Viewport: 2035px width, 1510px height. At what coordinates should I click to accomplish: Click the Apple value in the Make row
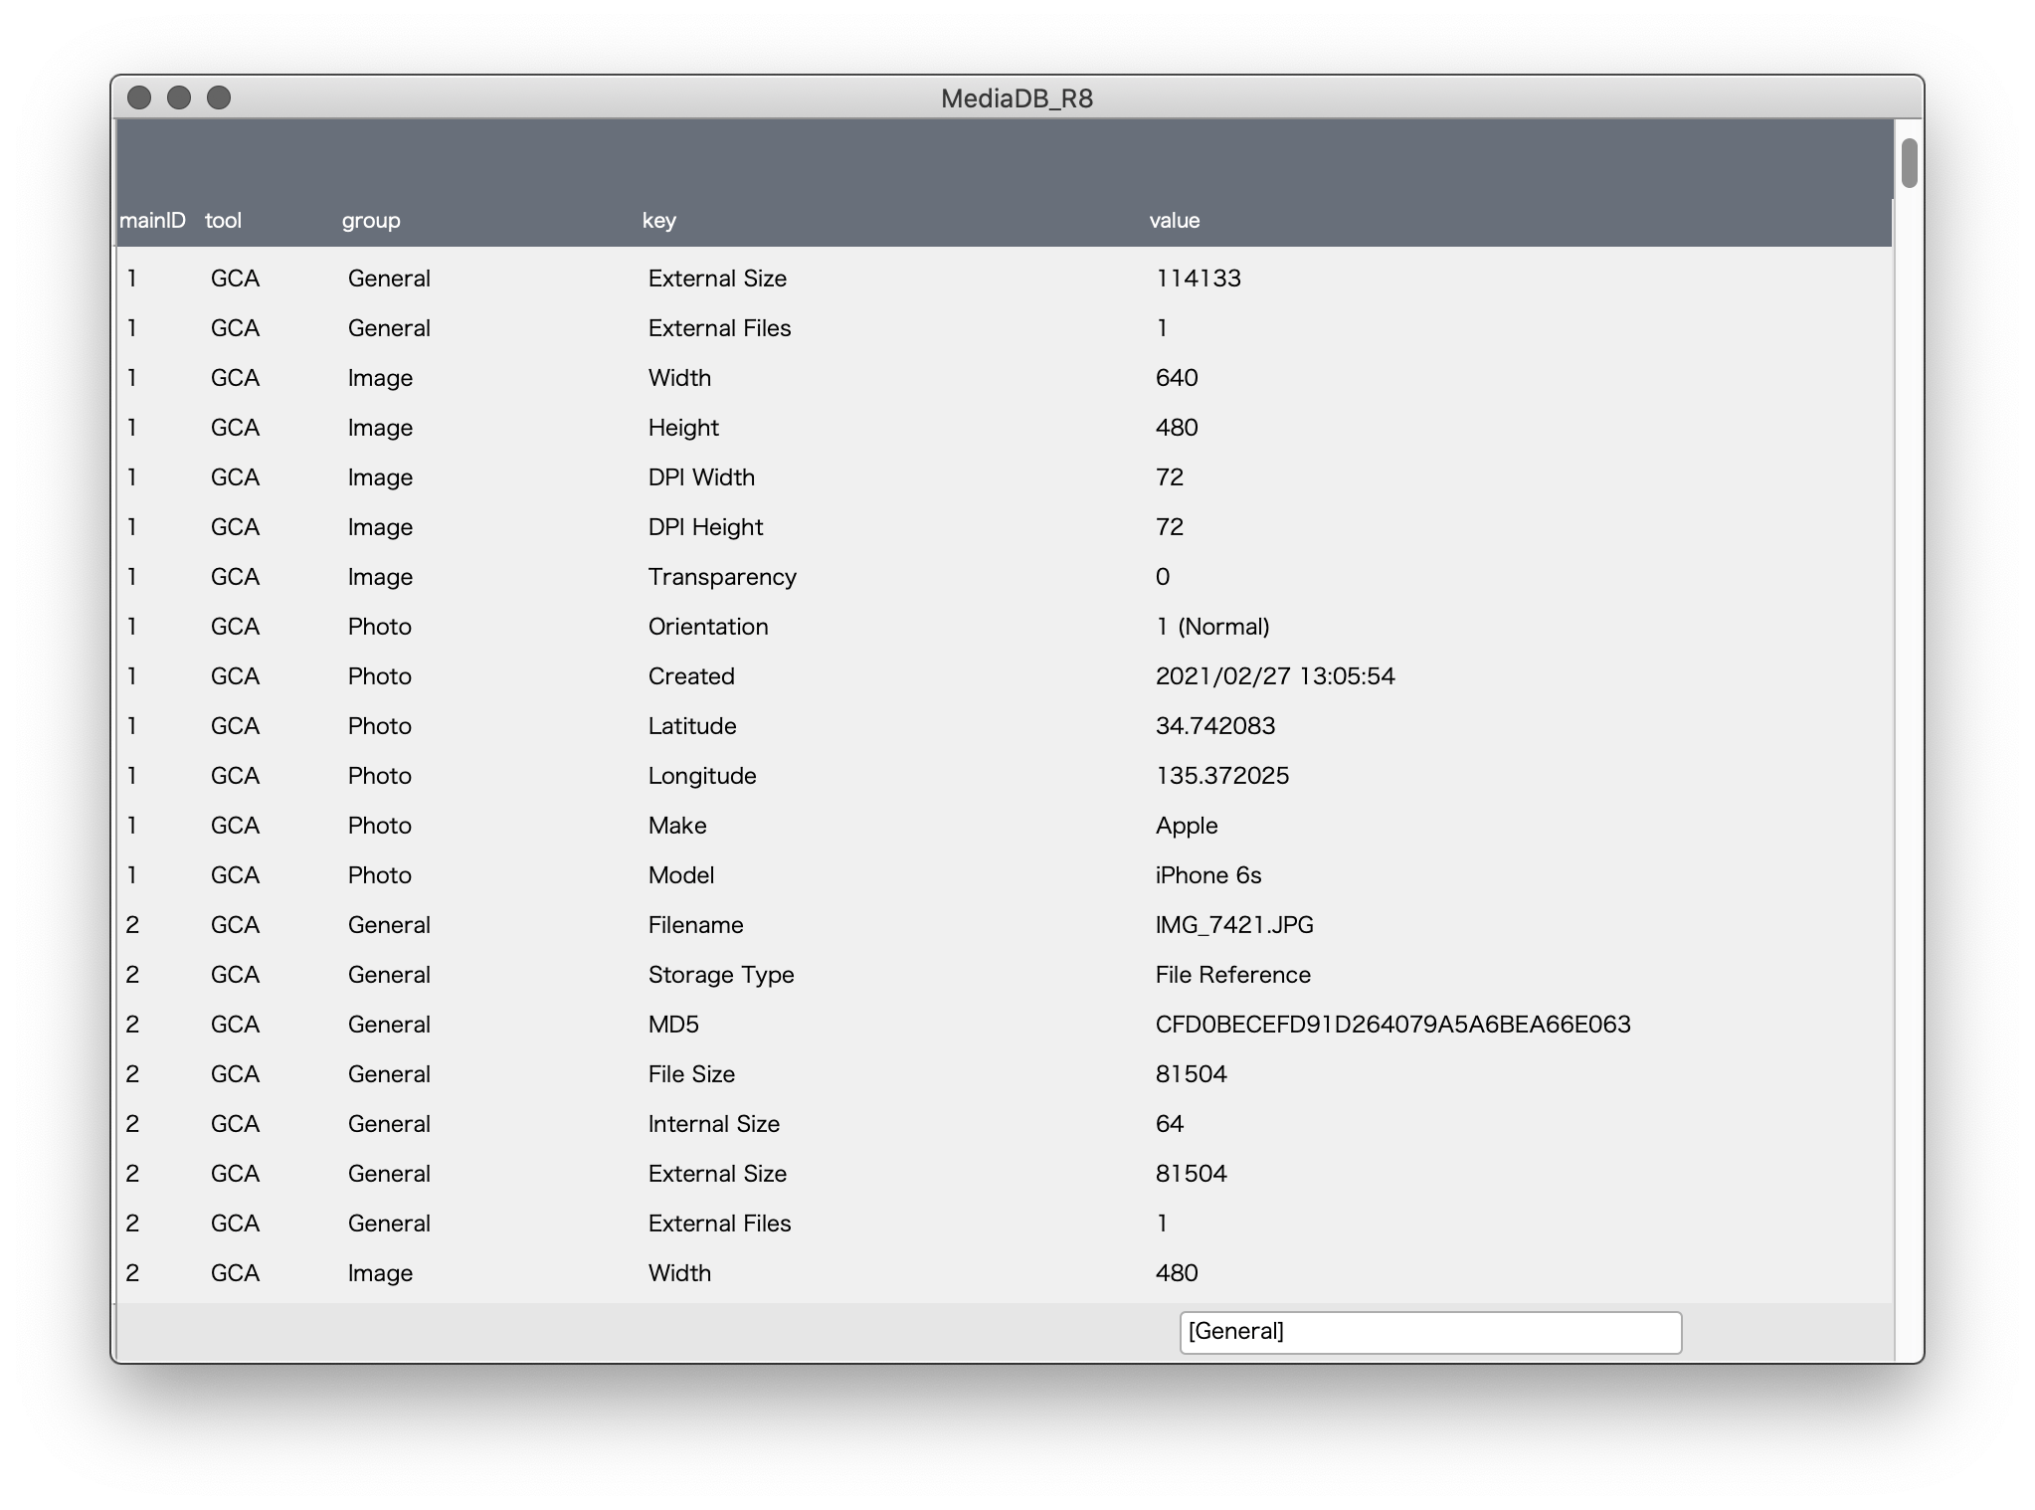coord(1186,825)
